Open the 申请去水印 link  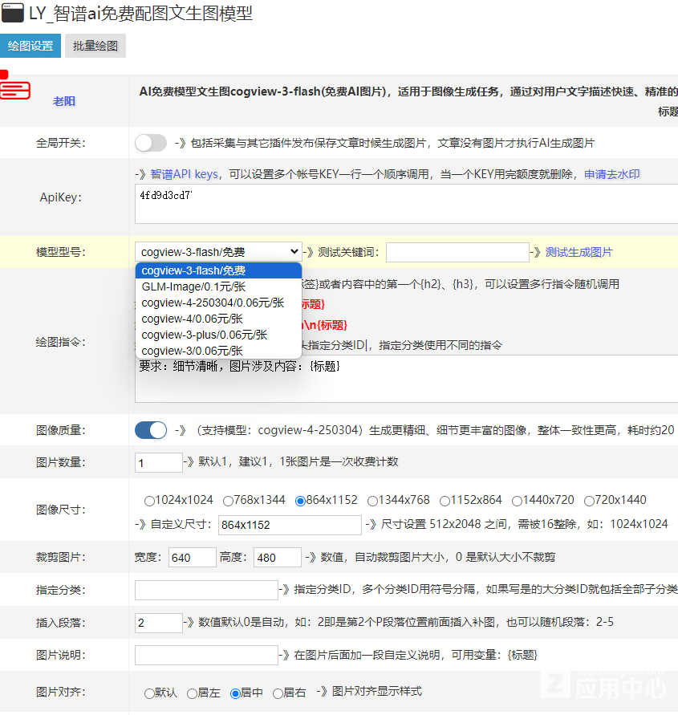(611, 174)
